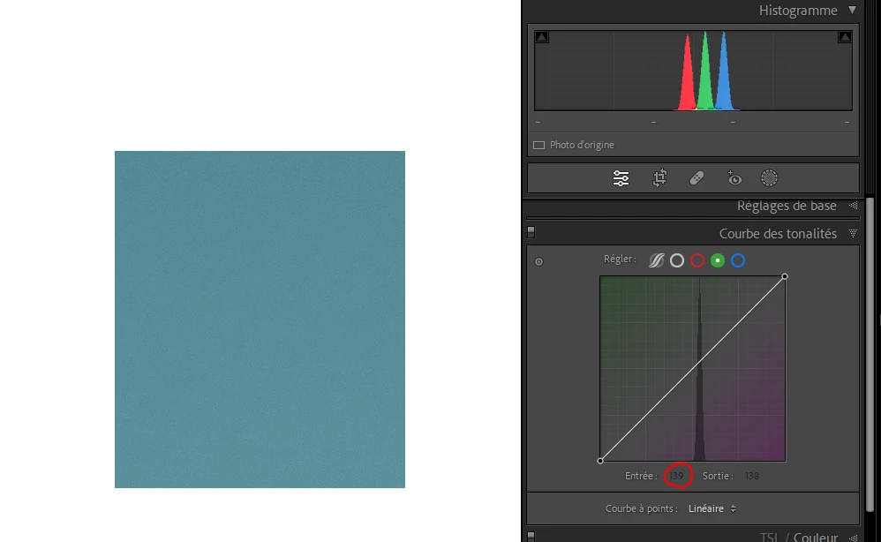Select the white point curve channel

pos(677,260)
